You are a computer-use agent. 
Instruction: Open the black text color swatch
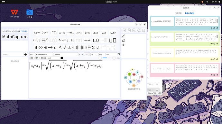point(62,58)
